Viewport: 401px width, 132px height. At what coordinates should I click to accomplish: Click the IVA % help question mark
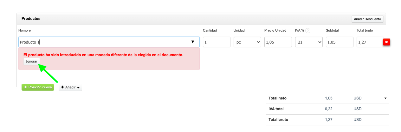coord(308,31)
